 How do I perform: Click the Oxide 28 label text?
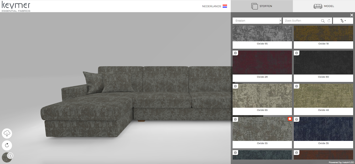262,77
